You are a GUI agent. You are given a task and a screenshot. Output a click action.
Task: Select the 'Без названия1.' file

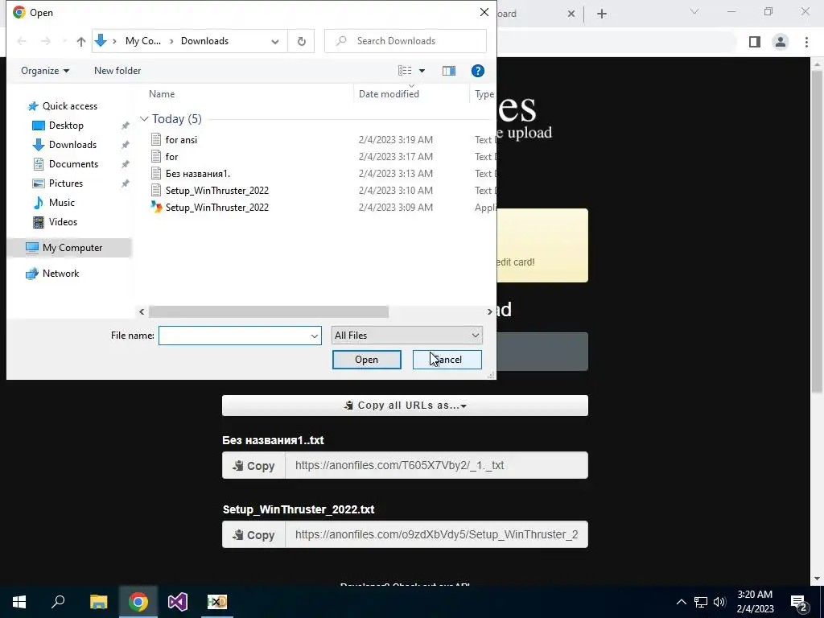(198, 174)
